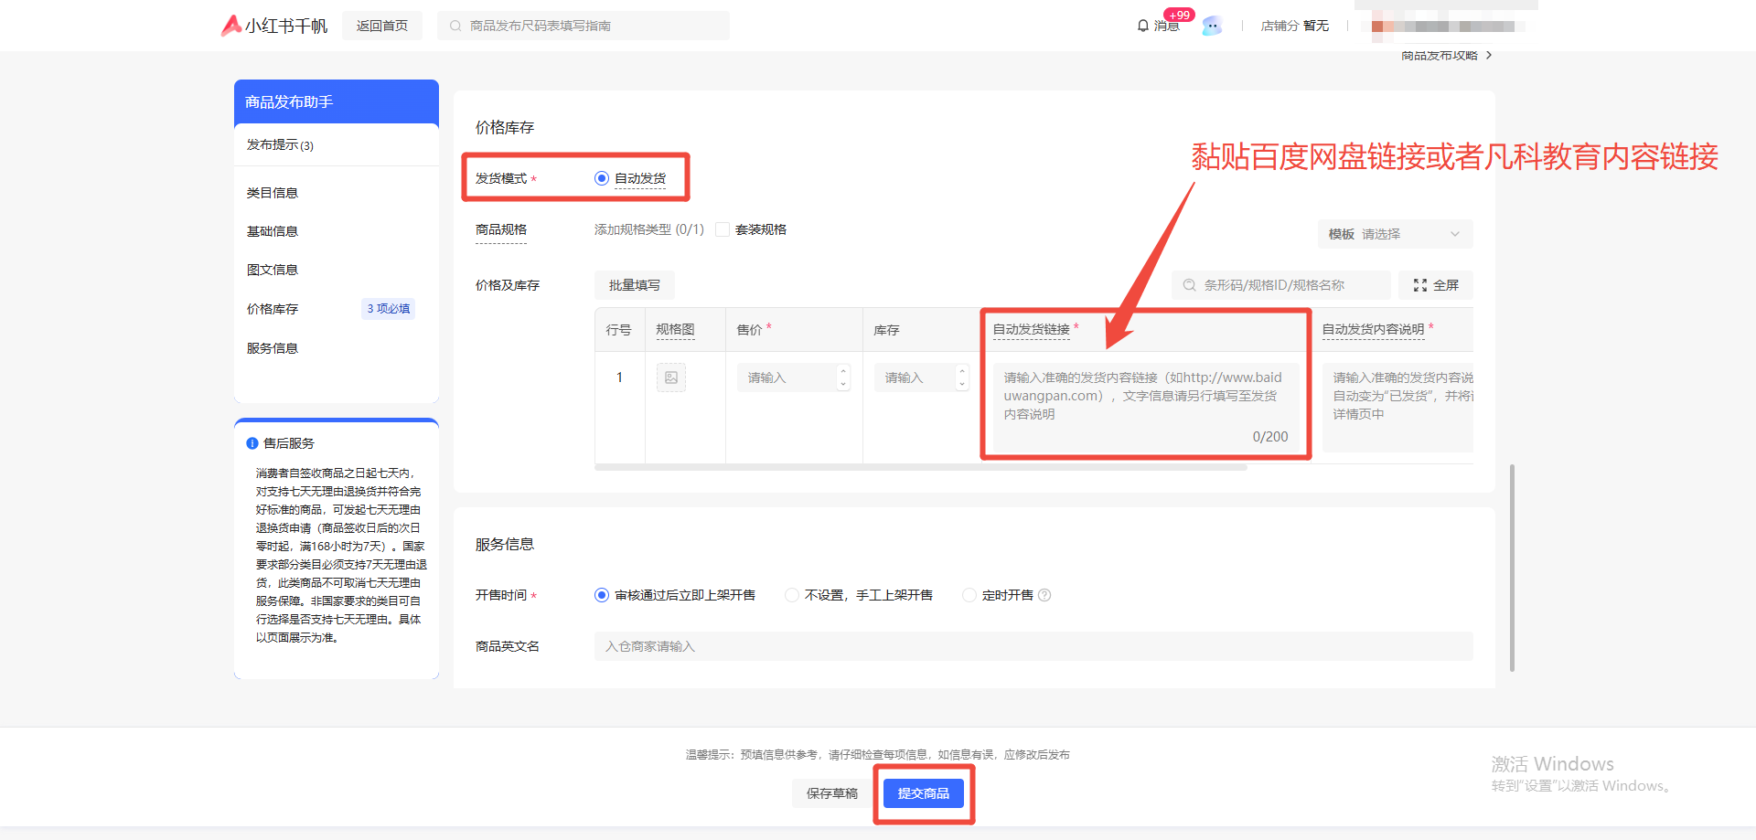The image size is (1756, 840).
Task: Click the 规格图 image placeholder icon
Action: (671, 377)
